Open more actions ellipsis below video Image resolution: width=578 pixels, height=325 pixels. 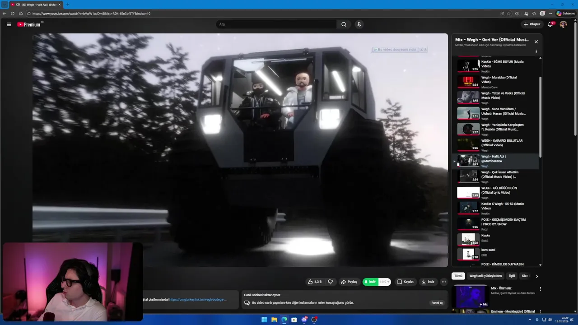pos(444,282)
